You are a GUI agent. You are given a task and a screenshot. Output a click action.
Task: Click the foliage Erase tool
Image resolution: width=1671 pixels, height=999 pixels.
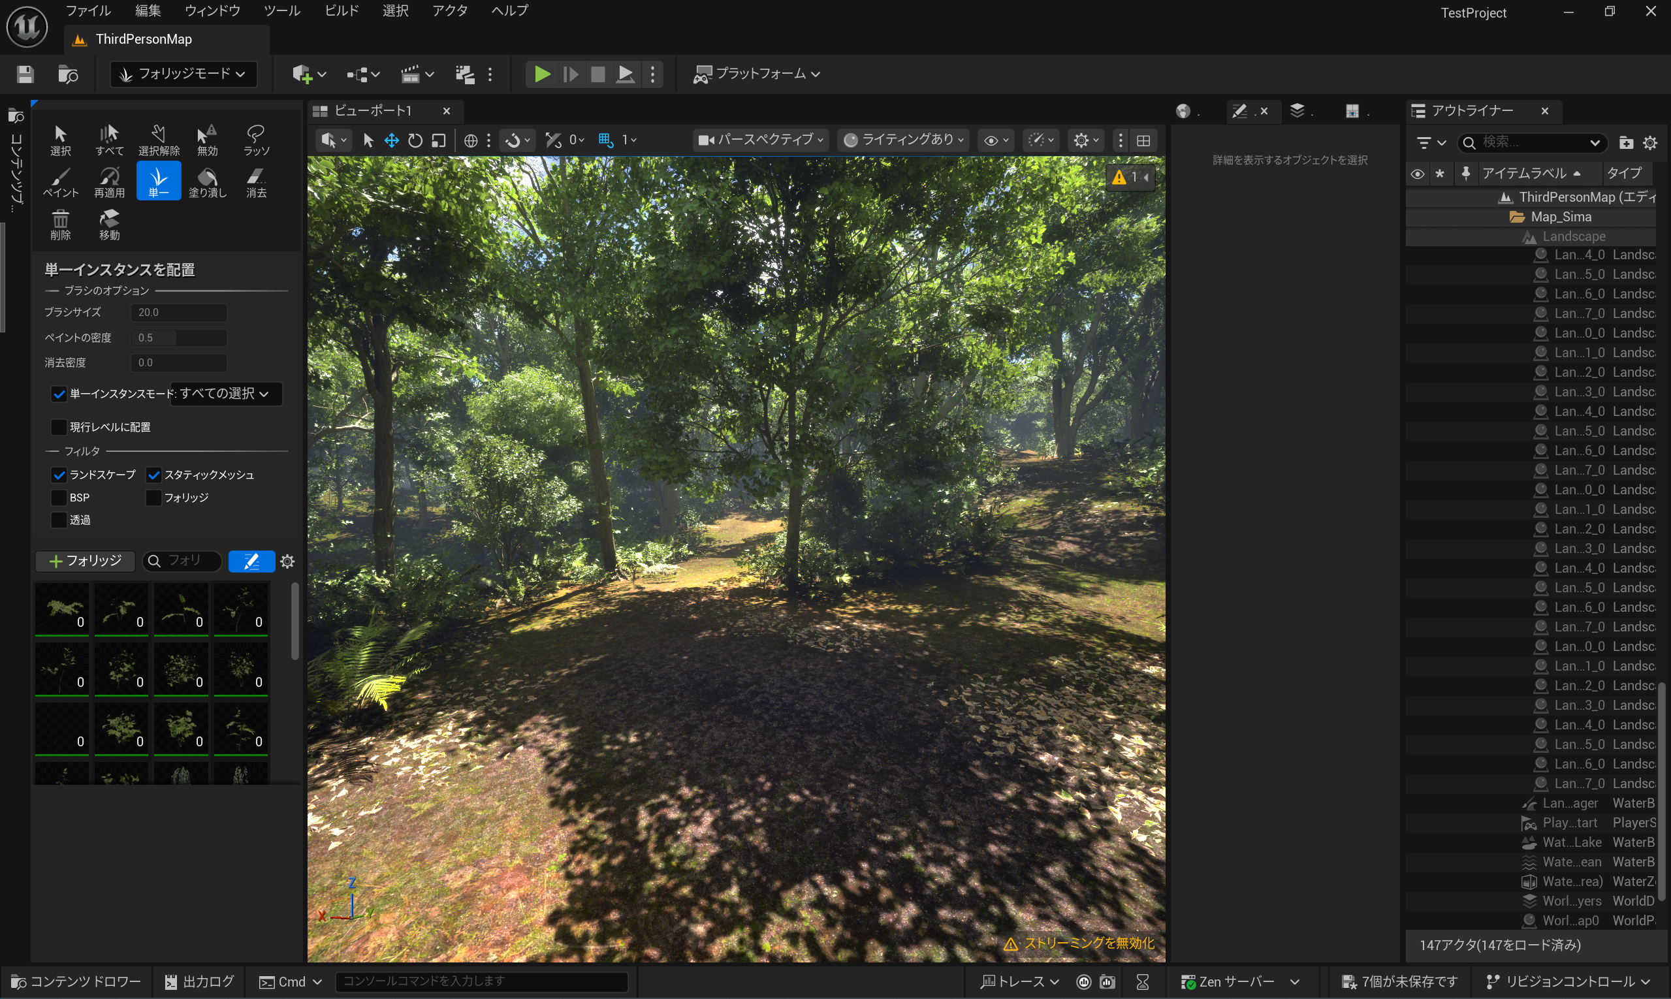[x=256, y=182]
